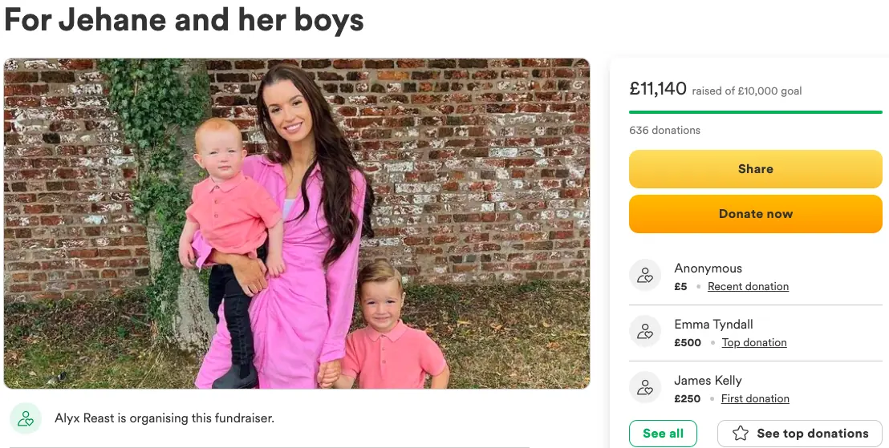This screenshot has width=889, height=448.
Task: Click the donor icon next to Anonymous
Action: coord(645,276)
